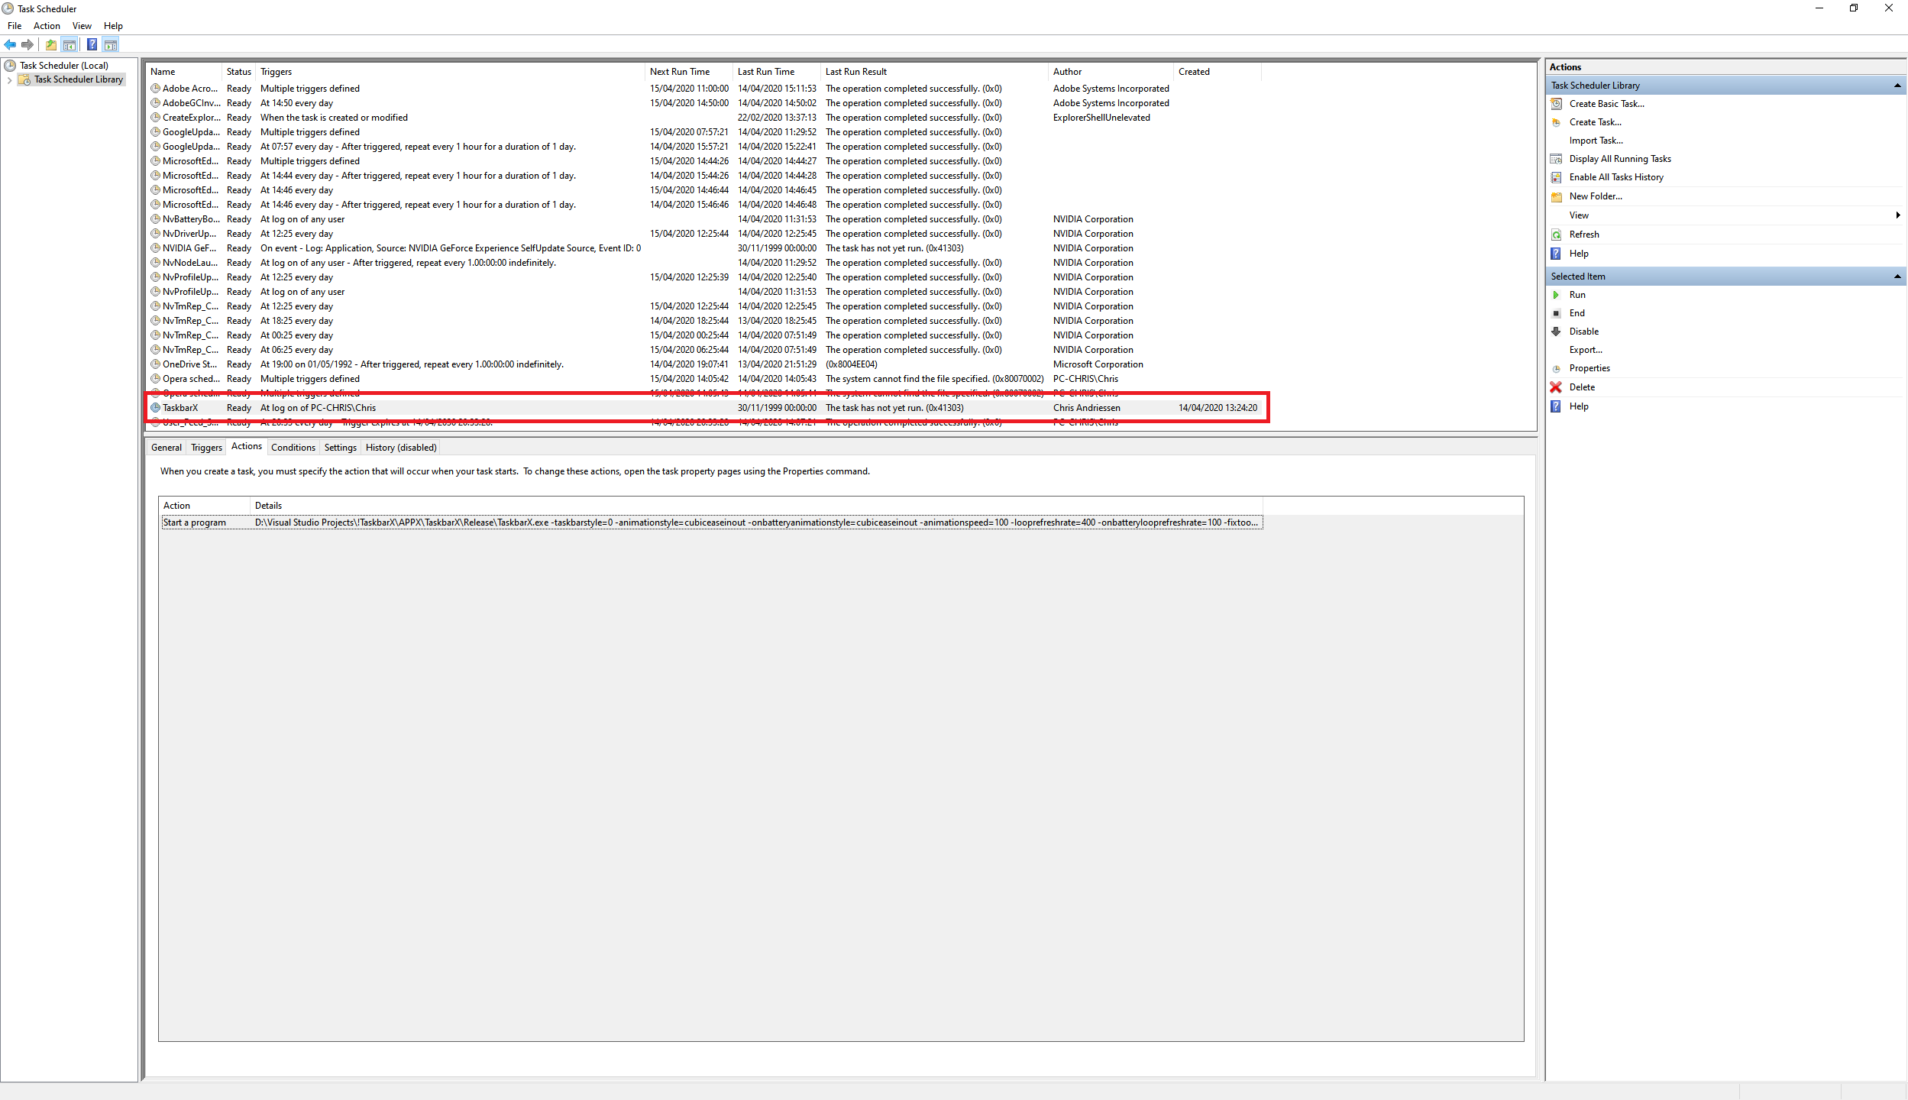Collapse the Selected Item section
The height and width of the screenshot is (1100, 1908).
tap(1898, 276)
